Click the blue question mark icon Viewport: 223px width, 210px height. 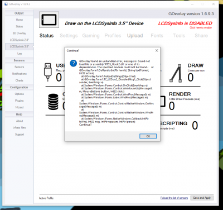(x=73, y=63)
